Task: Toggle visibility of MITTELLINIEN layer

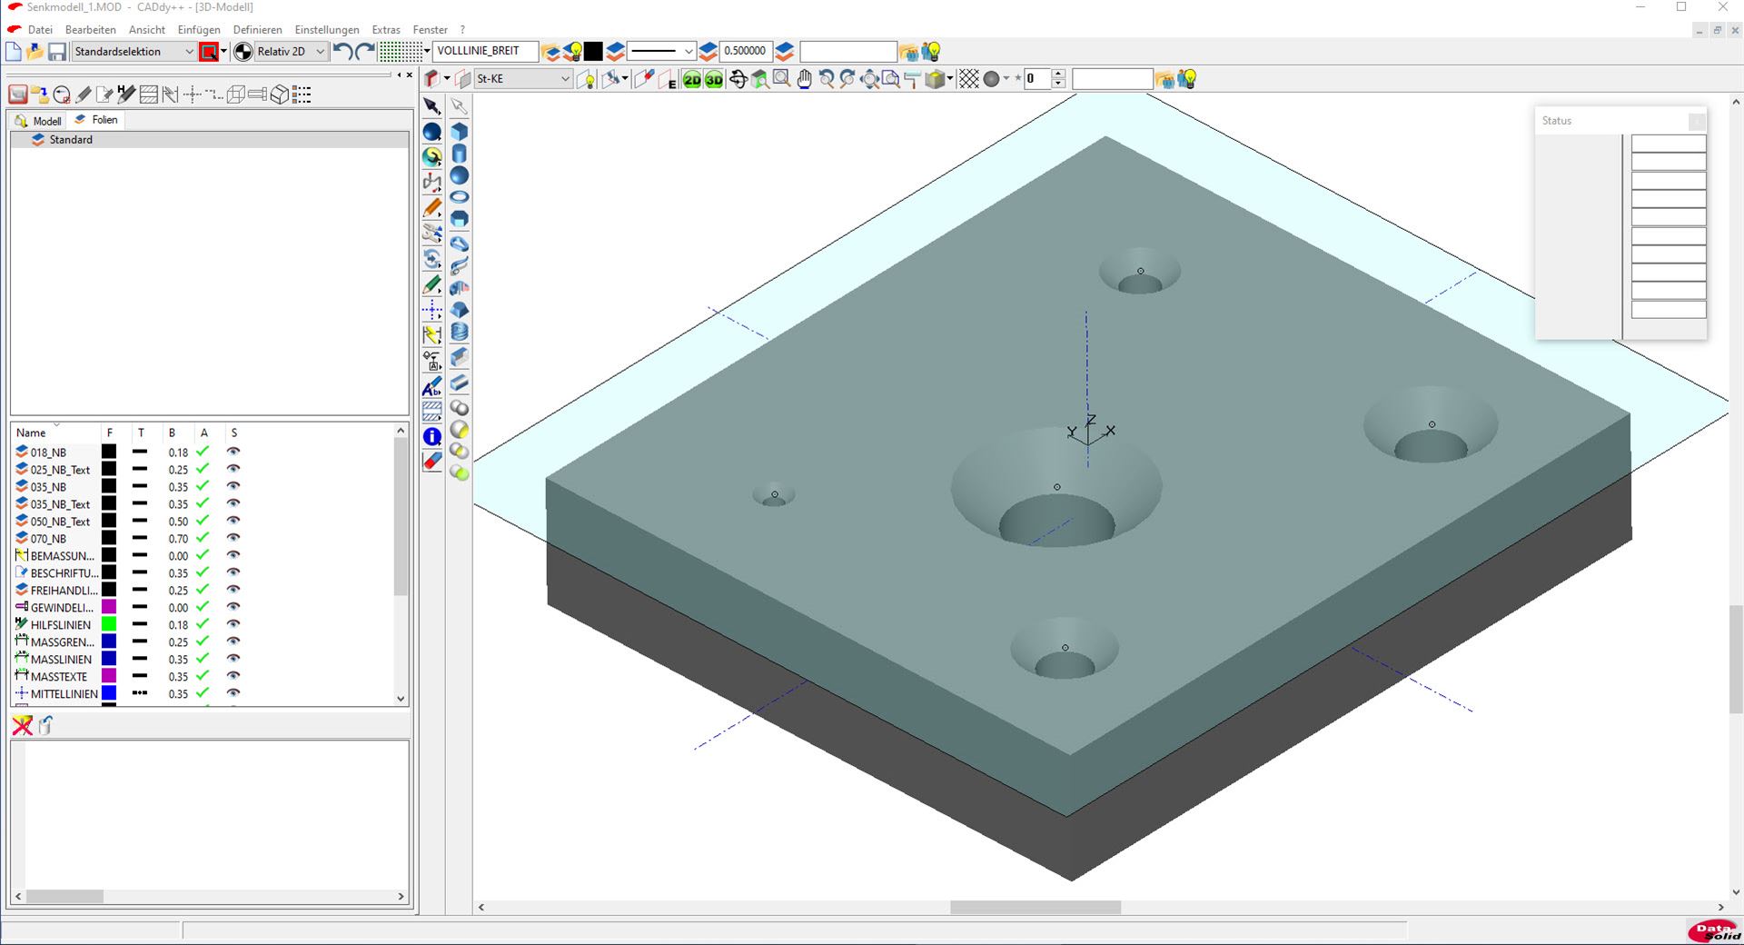Action: [x=233, y=693]
